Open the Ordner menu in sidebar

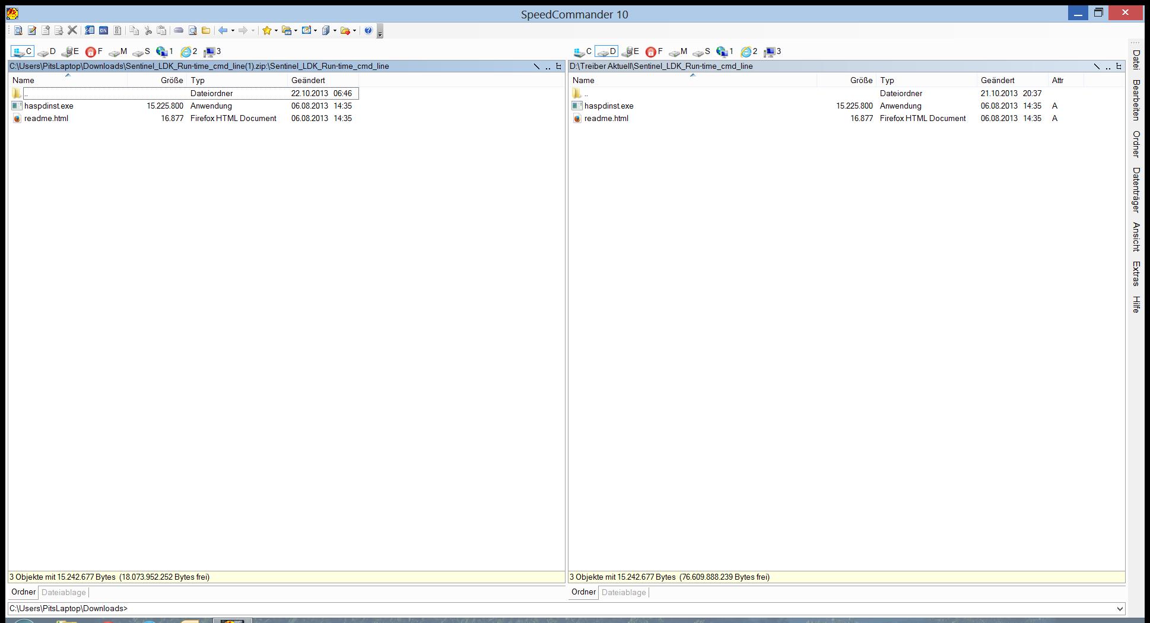click(1136, 144)
